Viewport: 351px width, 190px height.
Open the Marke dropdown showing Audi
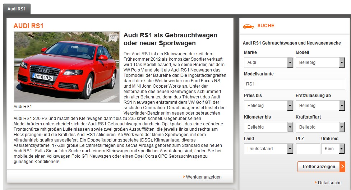[268, 62]
